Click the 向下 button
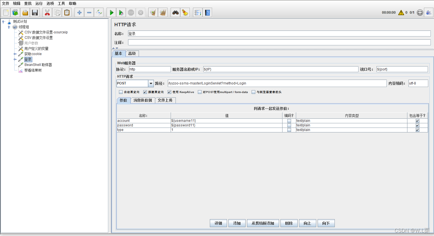Screen dimensions: 434x236 click(x=326, y=223)
